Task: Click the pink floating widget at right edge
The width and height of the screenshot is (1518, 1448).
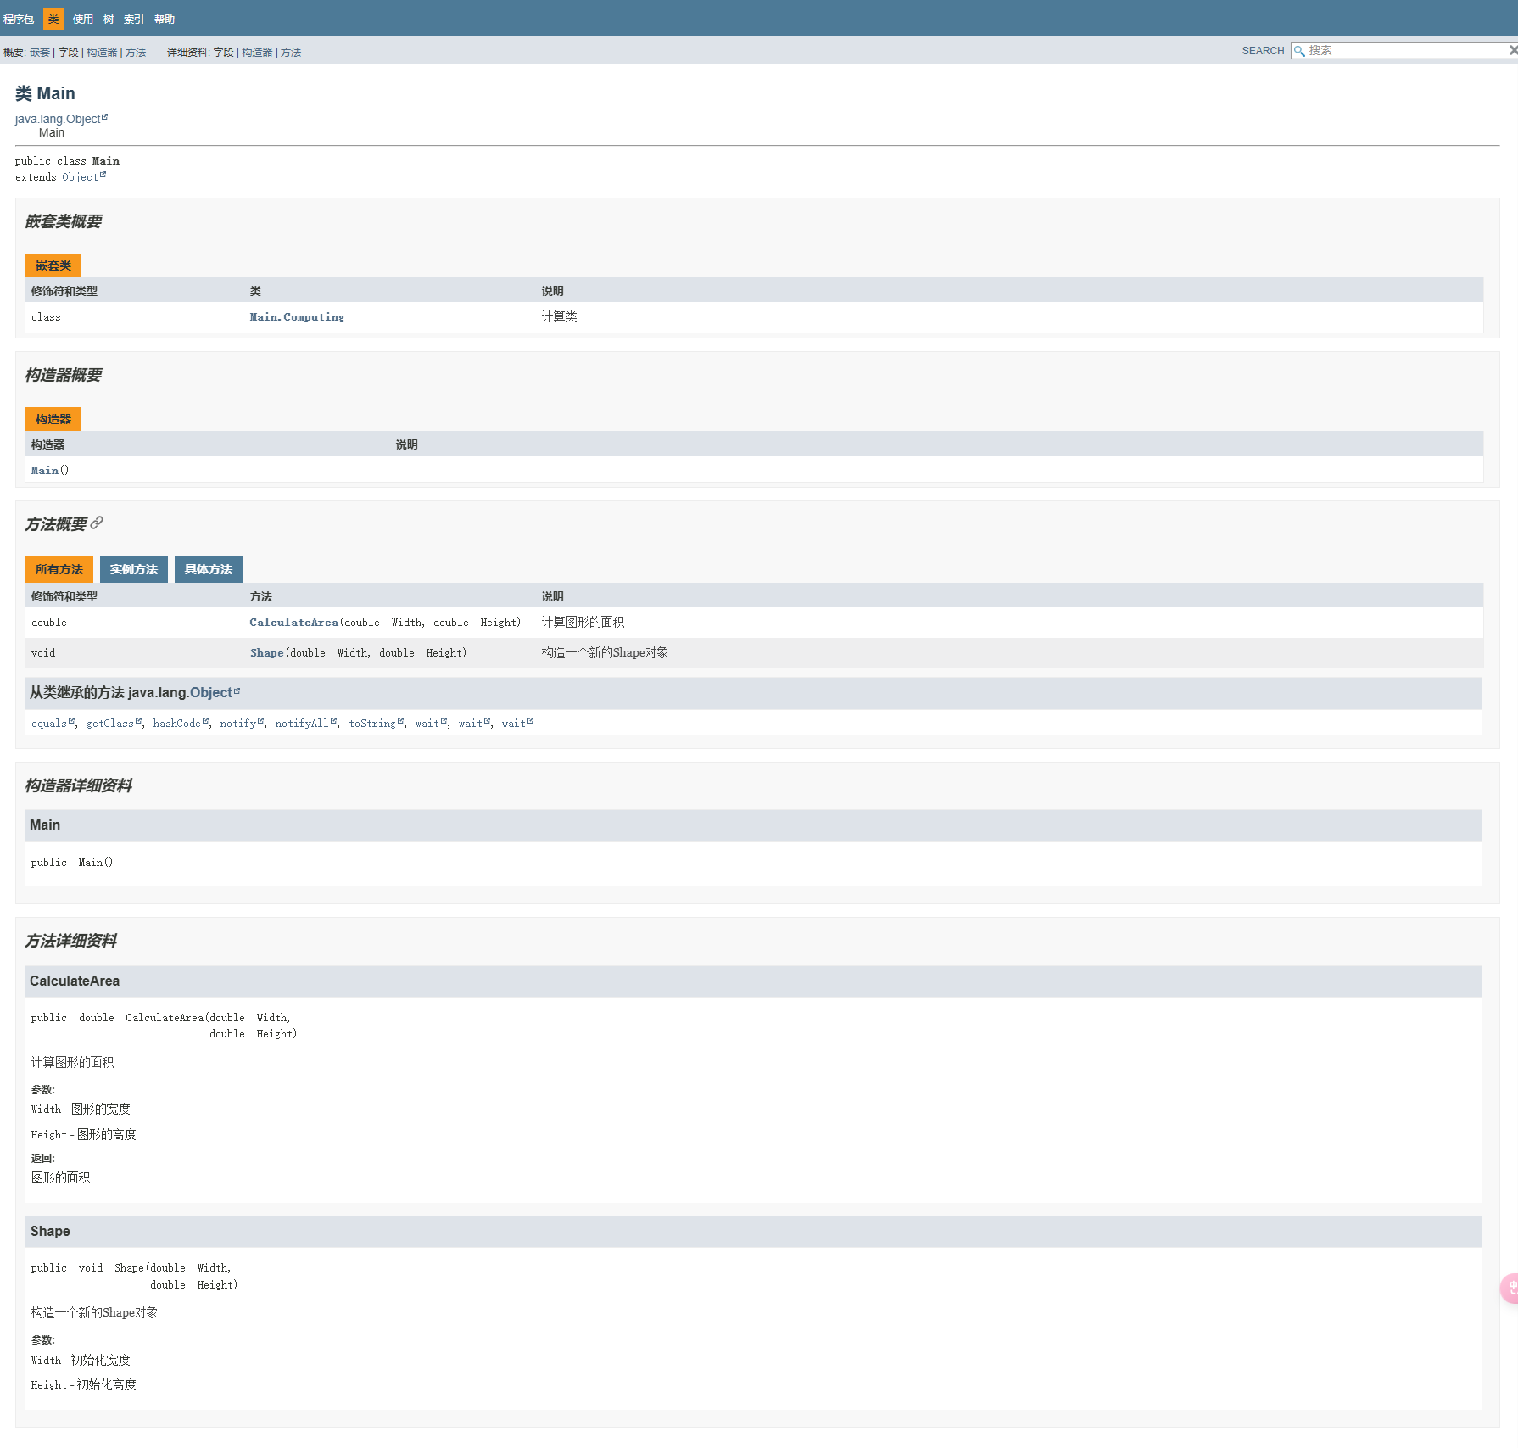Action: tap(1510, 1288)
